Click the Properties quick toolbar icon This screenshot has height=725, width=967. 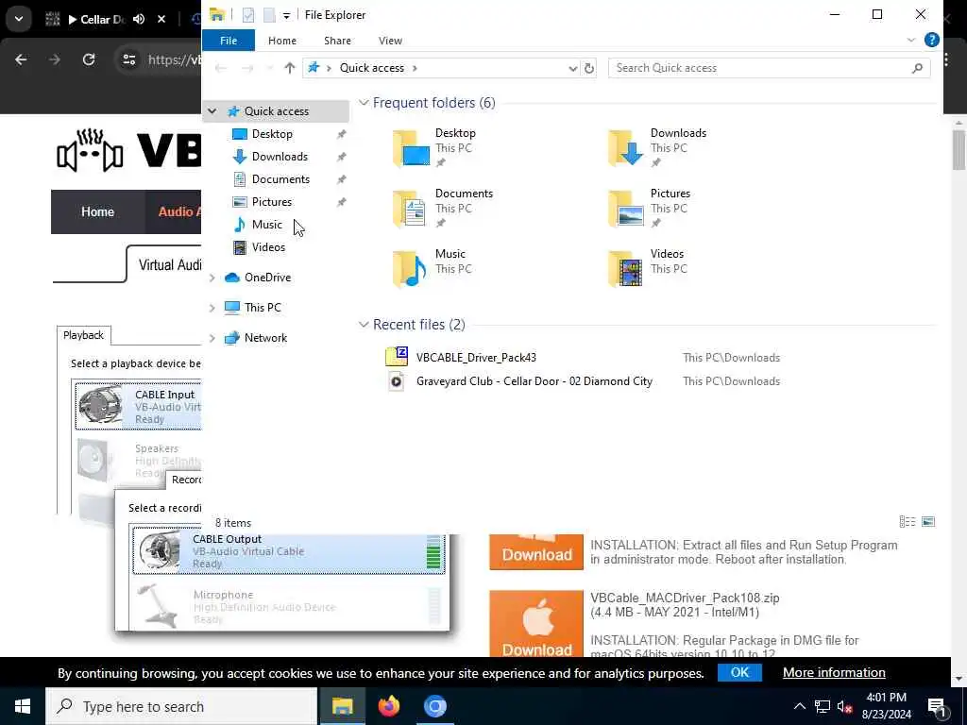(x=248, y=15)
